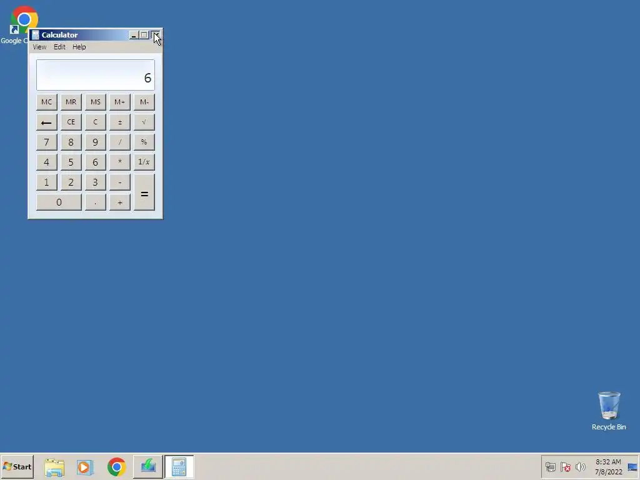Click the M- memory subtract key
This screenshot has height=480, width=640.
coord(144,102)
